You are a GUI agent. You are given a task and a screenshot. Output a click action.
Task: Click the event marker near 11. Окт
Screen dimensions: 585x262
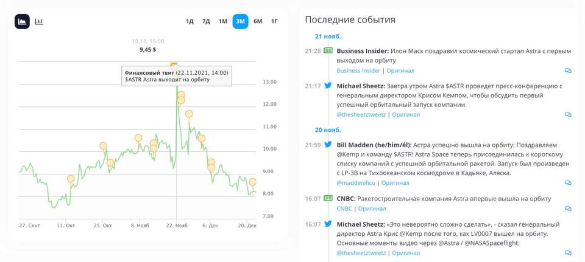71,179
